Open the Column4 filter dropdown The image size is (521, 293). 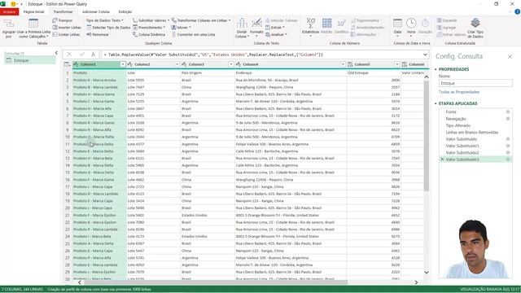(343, 64)
